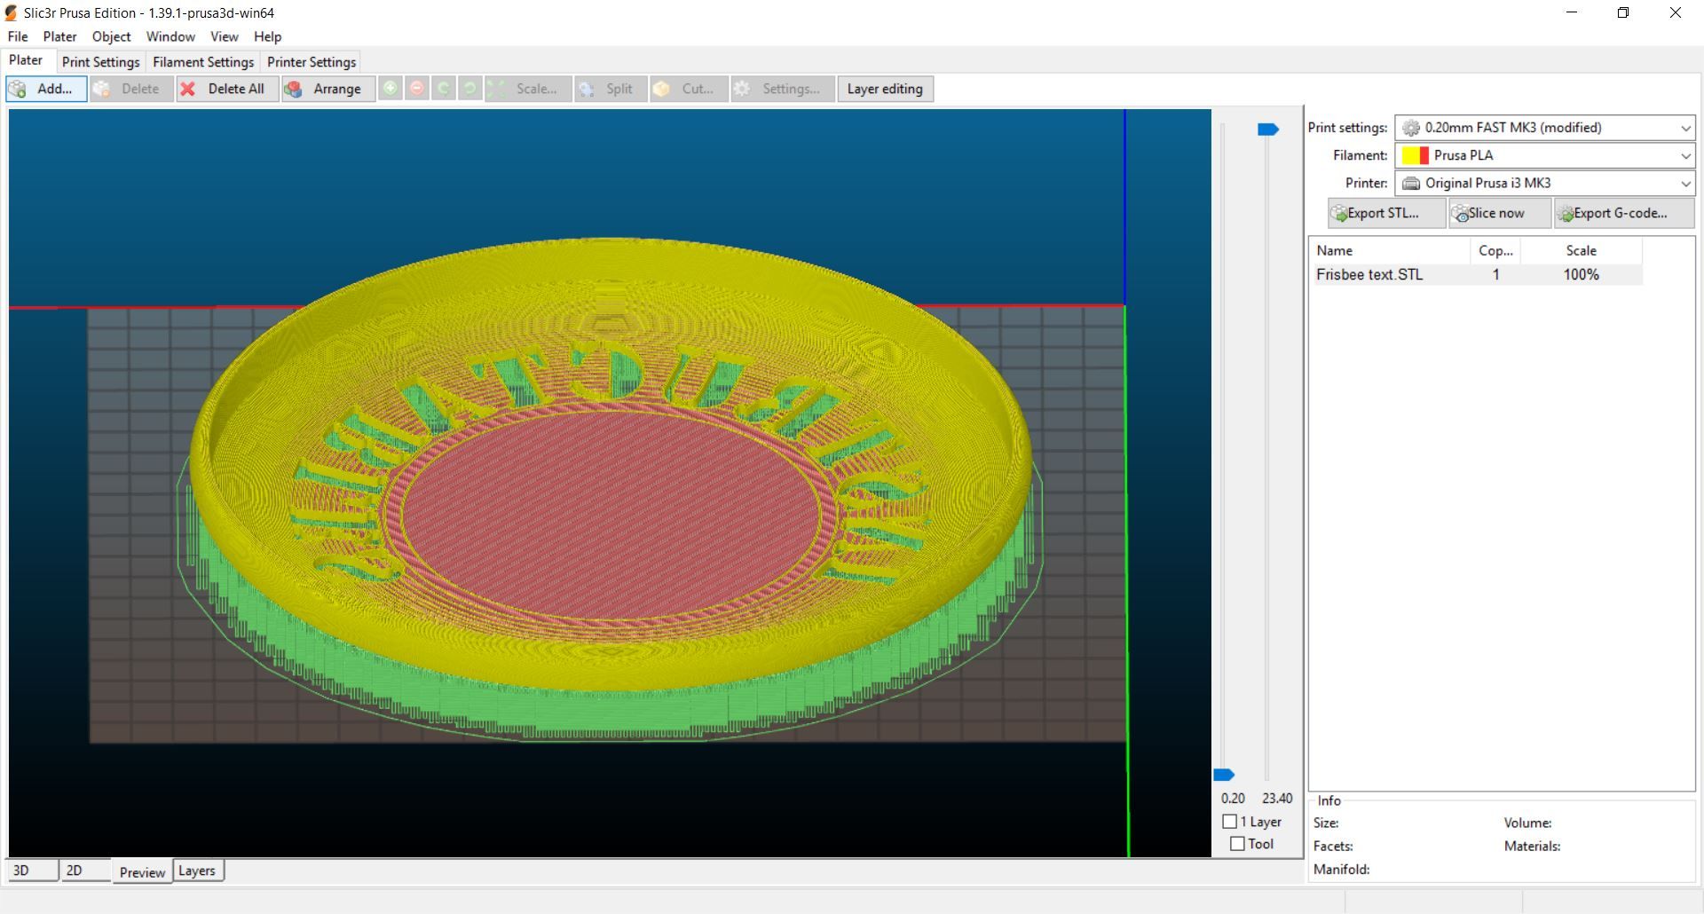Screen dimensions: 1704x914
Task: Expand the Filament dropdown showing Prusa PLA
Action: pos(1544,155)
